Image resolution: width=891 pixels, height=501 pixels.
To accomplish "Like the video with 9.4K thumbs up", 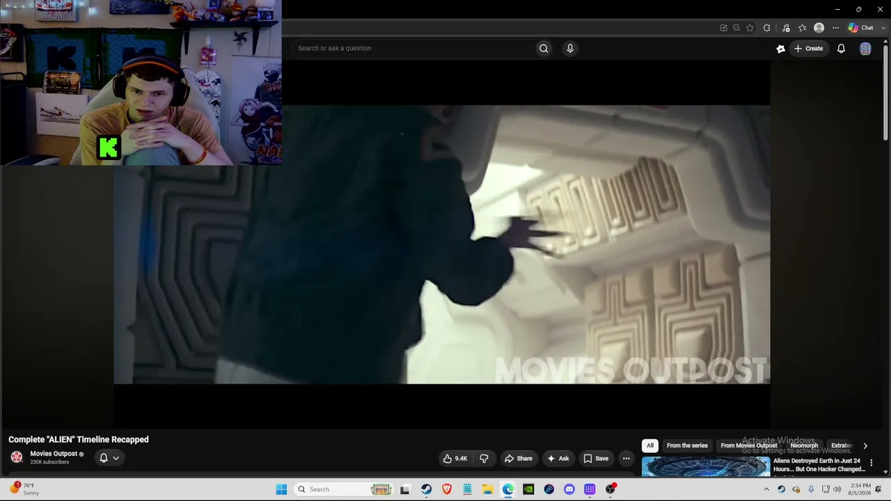I will point(455,459).
